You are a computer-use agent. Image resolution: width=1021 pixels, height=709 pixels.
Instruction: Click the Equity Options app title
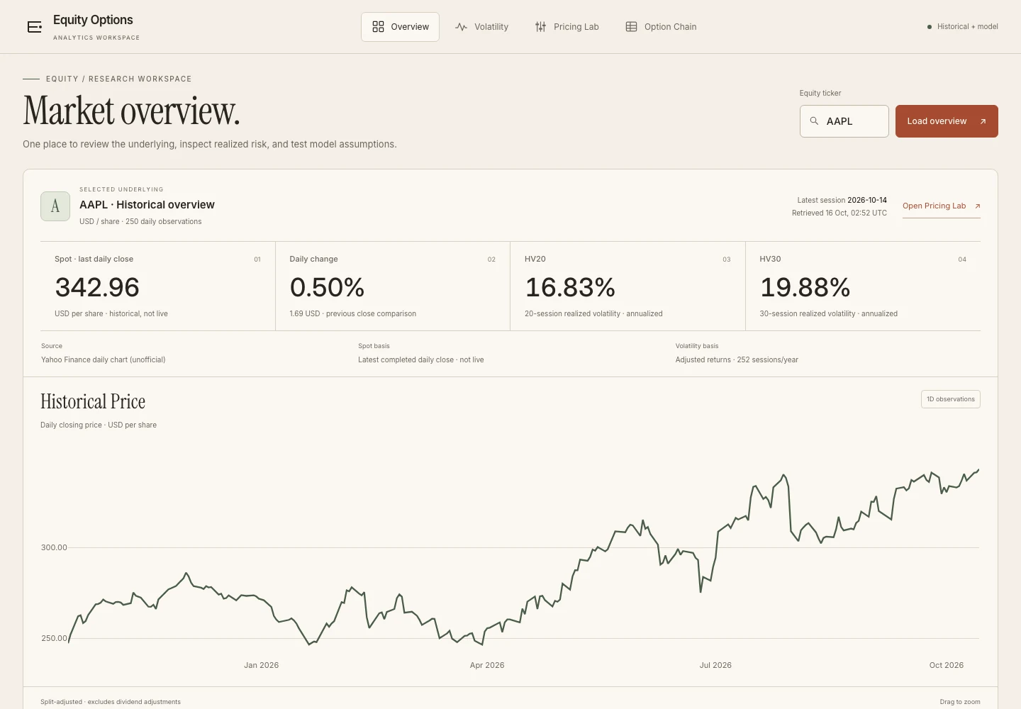click(93, 20)
